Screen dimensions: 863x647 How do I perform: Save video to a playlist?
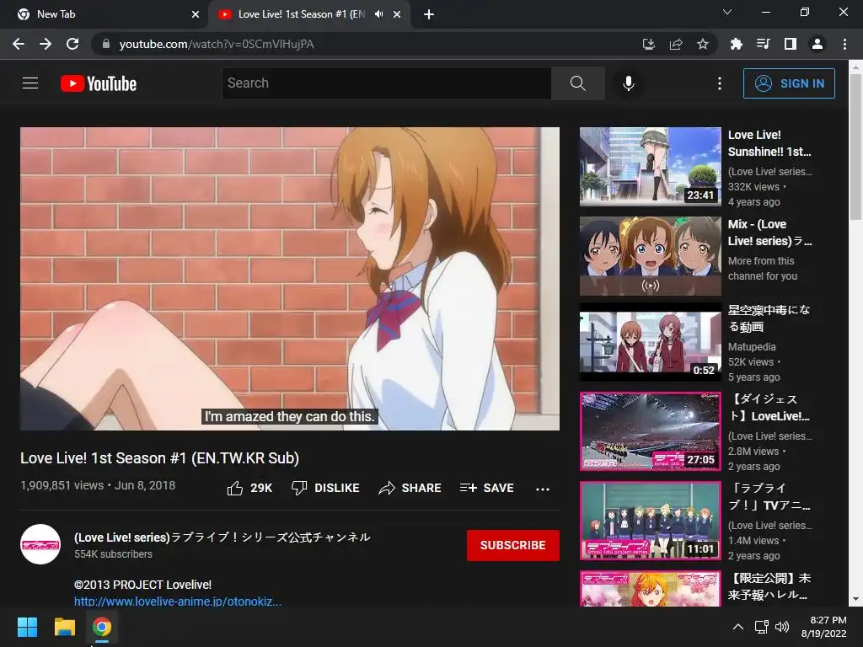[487, 488]
